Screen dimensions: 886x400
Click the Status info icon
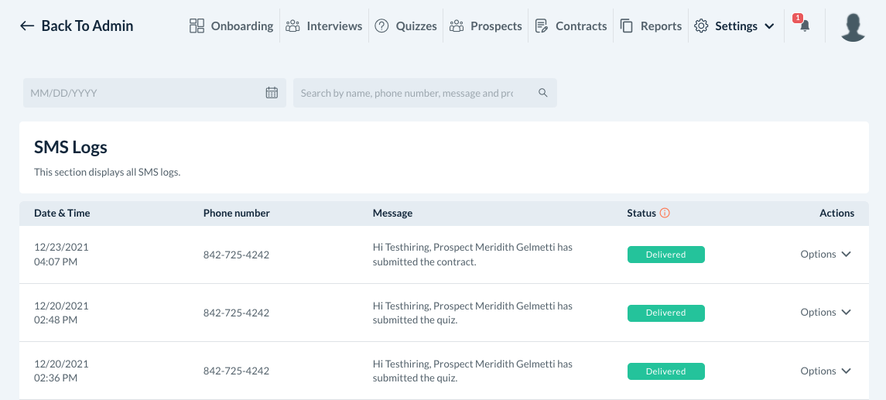point(665,214)
